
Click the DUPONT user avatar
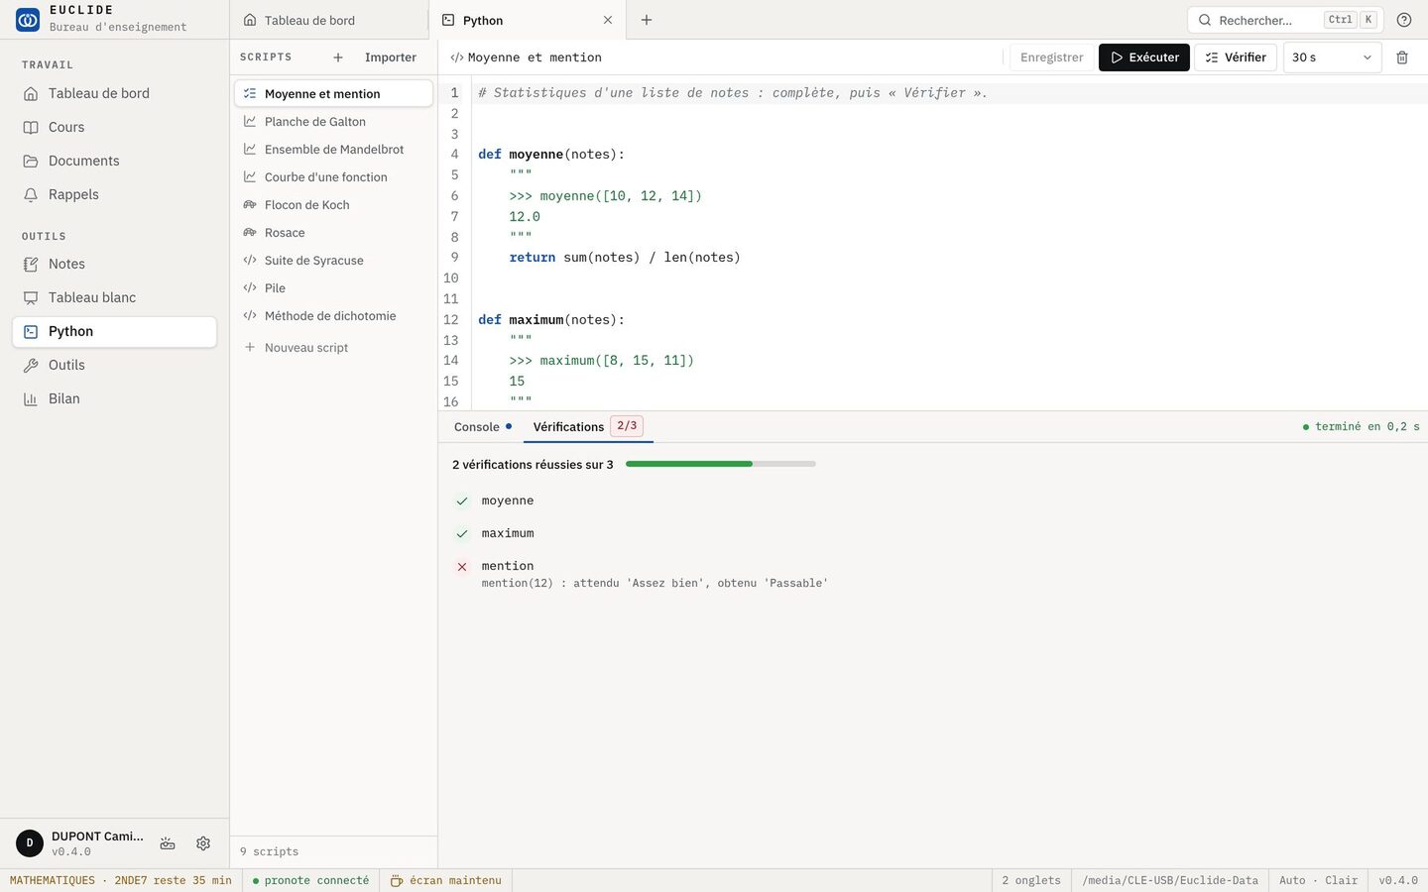tap(30, 843)
